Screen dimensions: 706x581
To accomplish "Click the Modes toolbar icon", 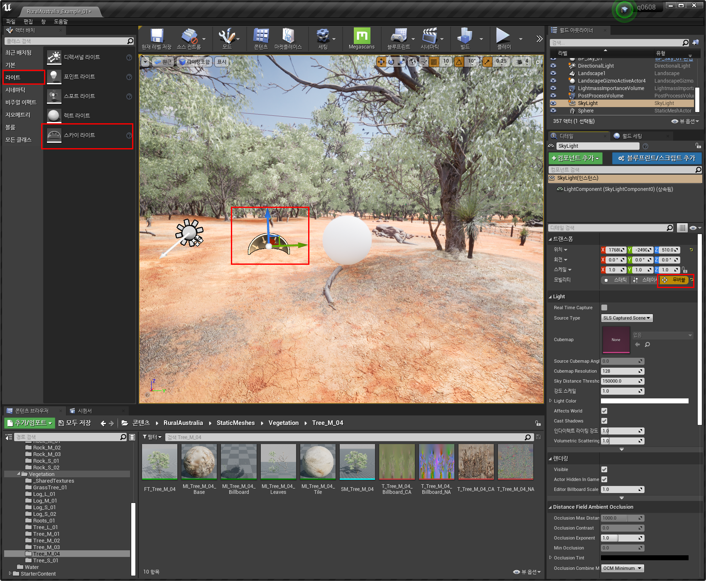I will (x=227, y=39).
